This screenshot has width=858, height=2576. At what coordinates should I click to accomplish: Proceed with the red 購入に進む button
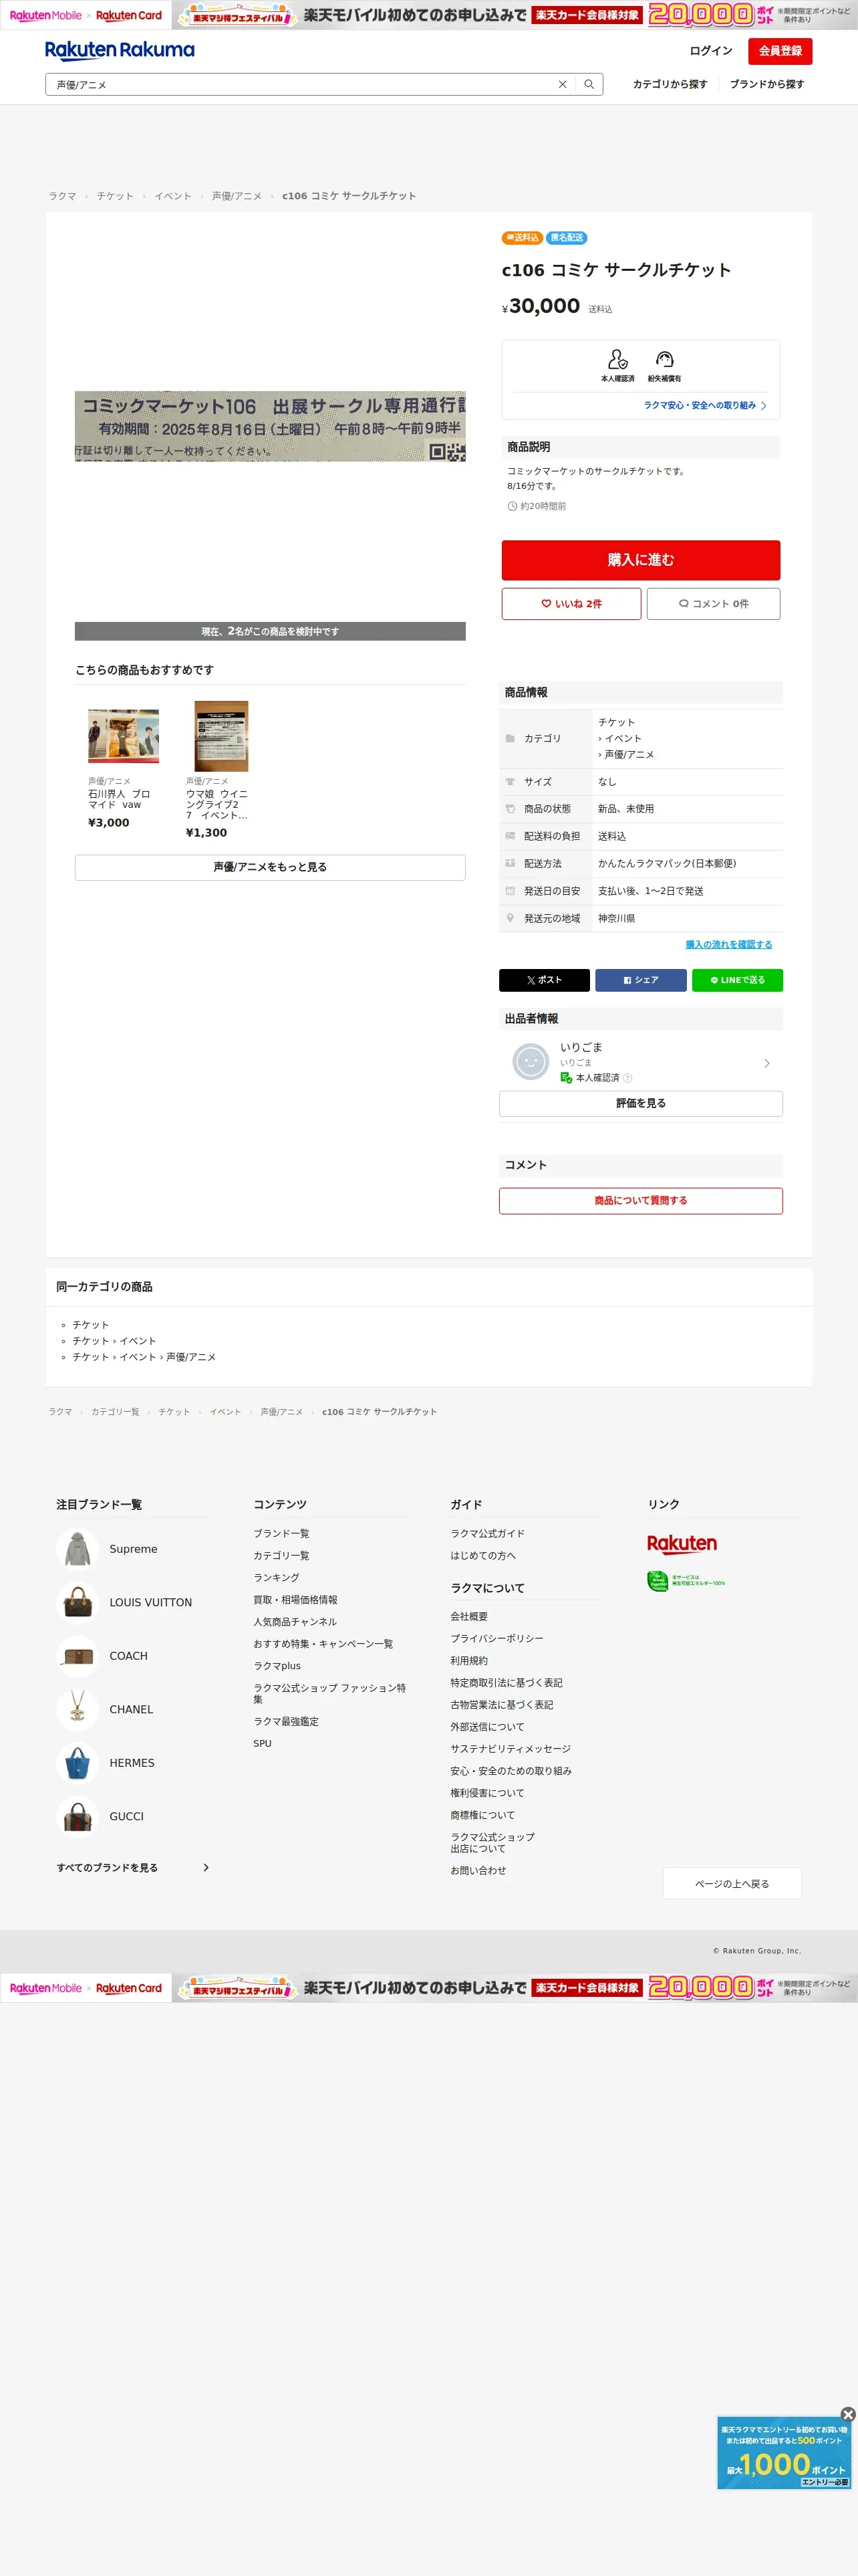point(641,560)
